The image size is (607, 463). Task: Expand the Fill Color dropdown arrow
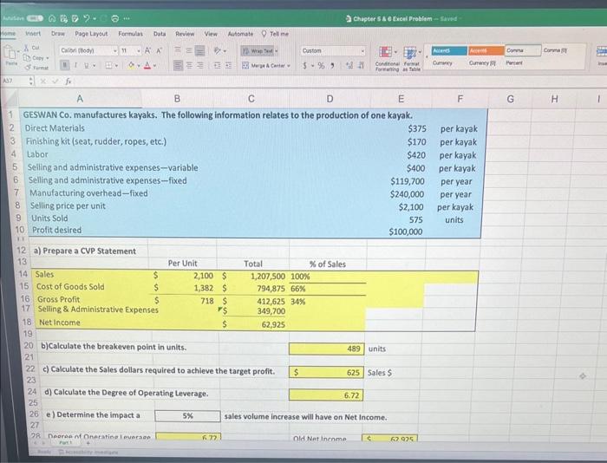[138, 66]
